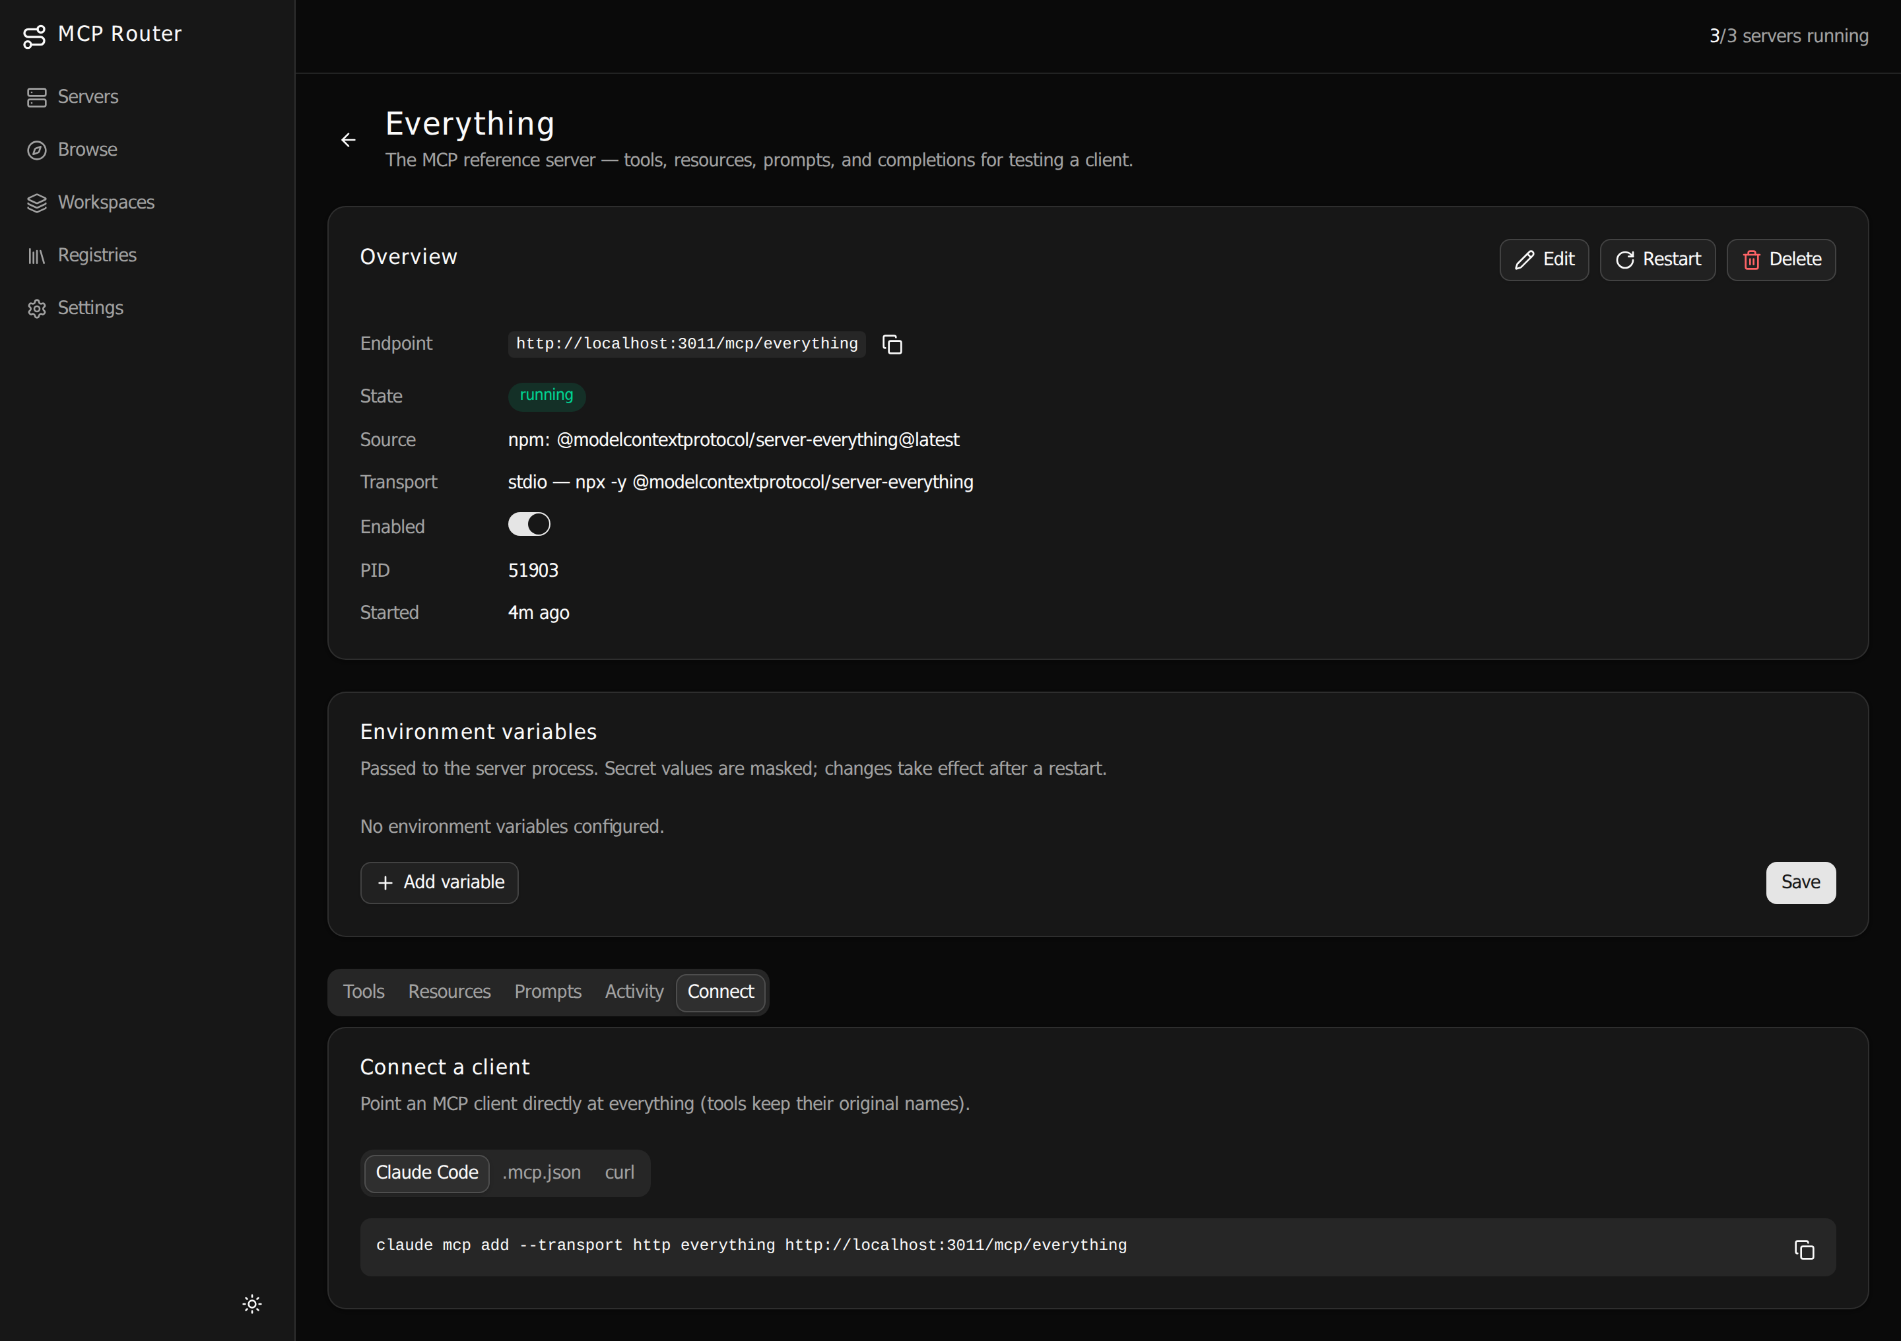
Task: Toggle the light/dark theme sun icon
Action: tap(253, 1304)
